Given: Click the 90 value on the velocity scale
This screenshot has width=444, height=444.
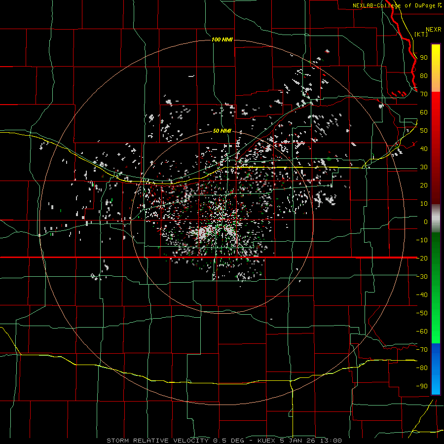Looking at the screenshot, I should [x=424, y=58].
